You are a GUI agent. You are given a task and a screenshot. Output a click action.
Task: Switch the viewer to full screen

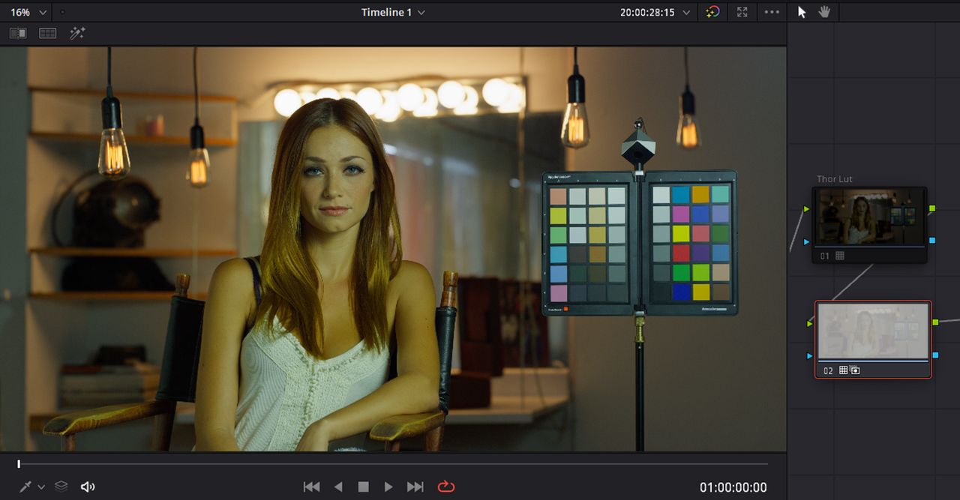point(742,12)
